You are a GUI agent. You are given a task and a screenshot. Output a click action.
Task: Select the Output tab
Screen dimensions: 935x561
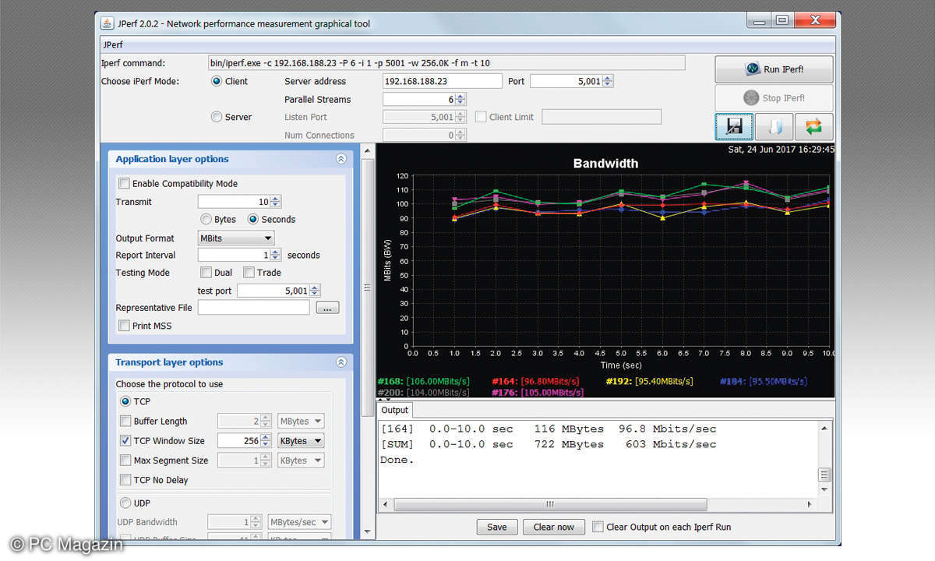pos(394,410)
